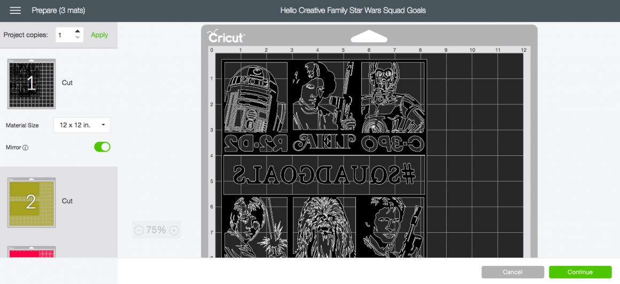620x284 pixels.
Task: Click the Project copies number field
Action: click(x=65, y=35)
